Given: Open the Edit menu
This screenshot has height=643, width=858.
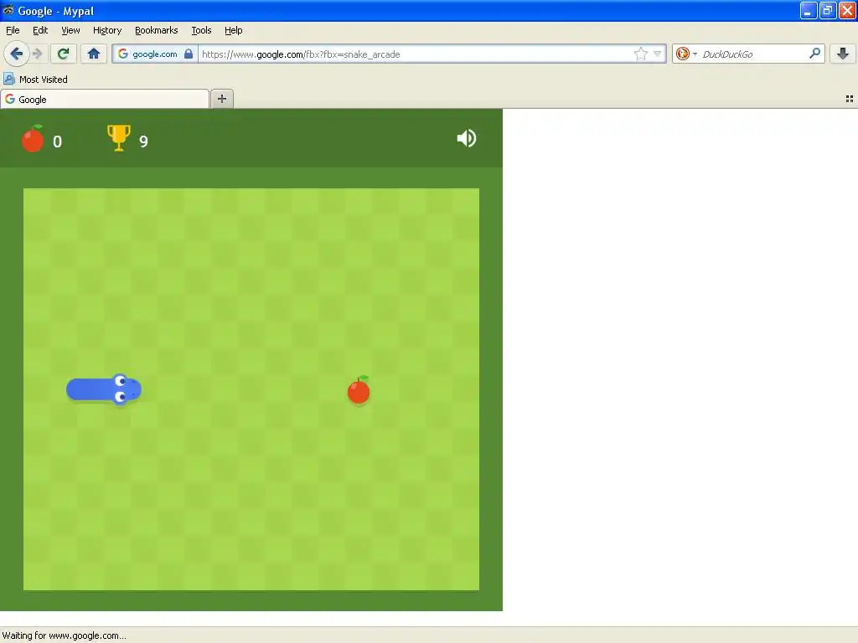Looking at the screenshot, I should click(40, 30).
